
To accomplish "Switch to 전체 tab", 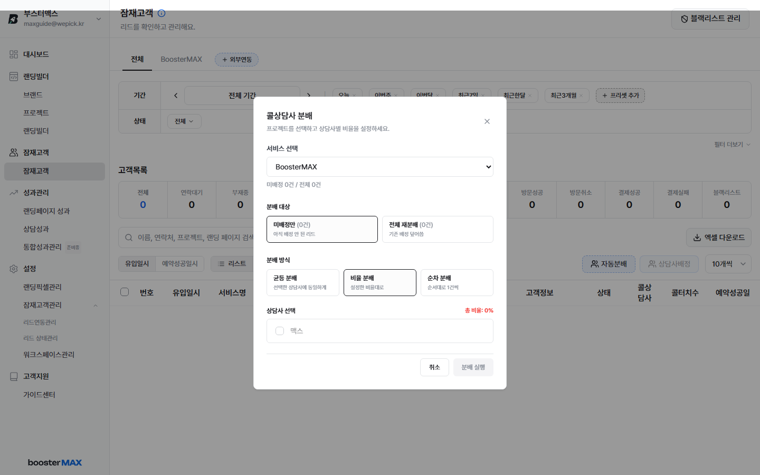I will click(x=137, y=59).
